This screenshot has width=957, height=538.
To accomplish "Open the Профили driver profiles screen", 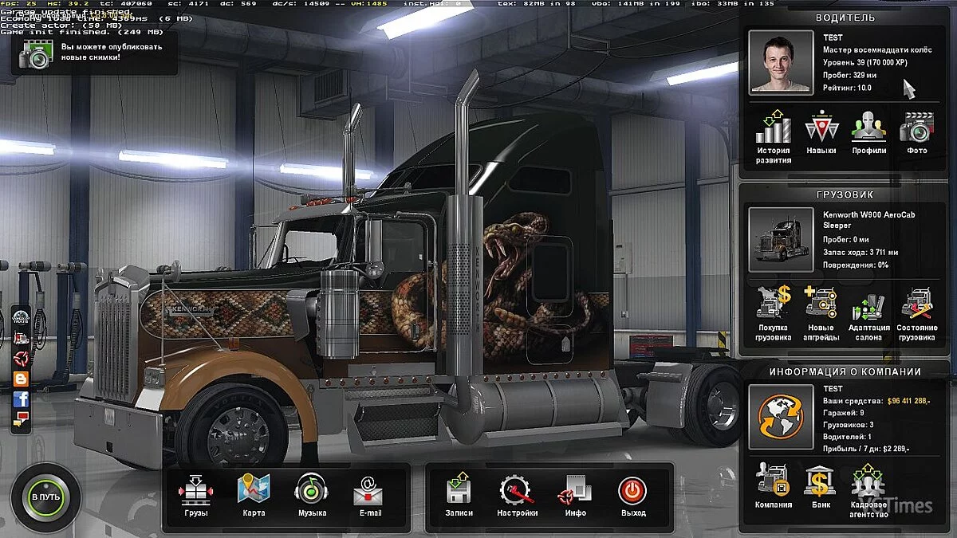I will [869, 132].
